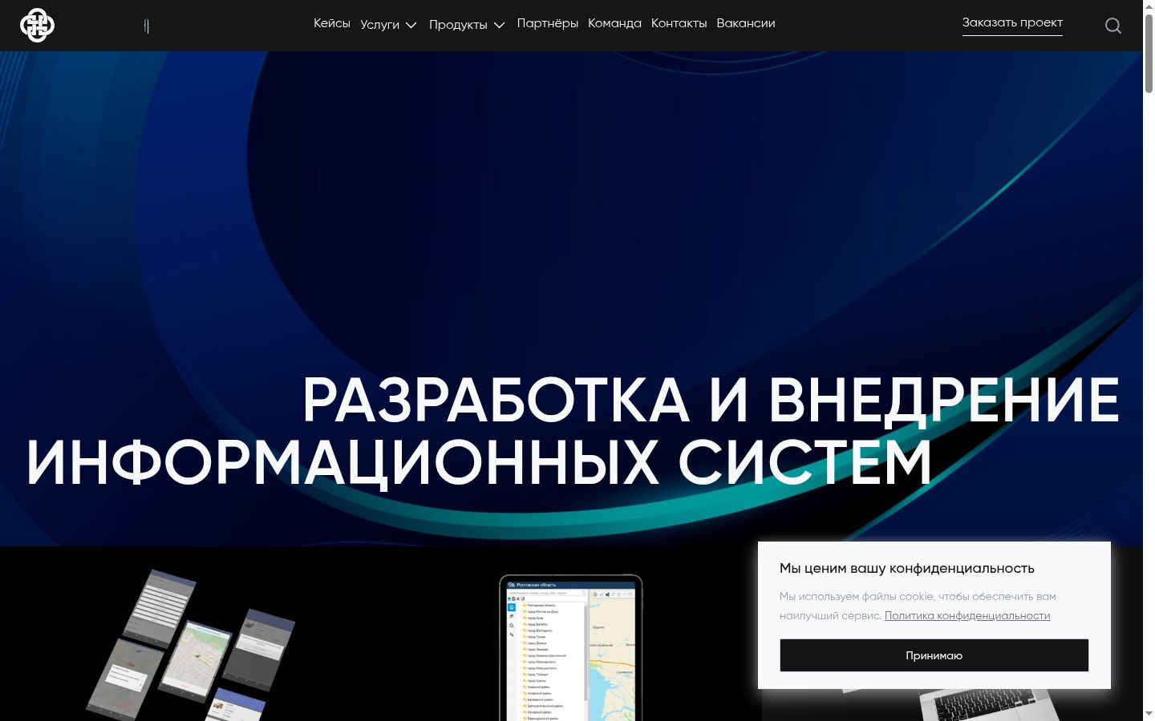Click the scrollbar down arrow

[1149, 714]
